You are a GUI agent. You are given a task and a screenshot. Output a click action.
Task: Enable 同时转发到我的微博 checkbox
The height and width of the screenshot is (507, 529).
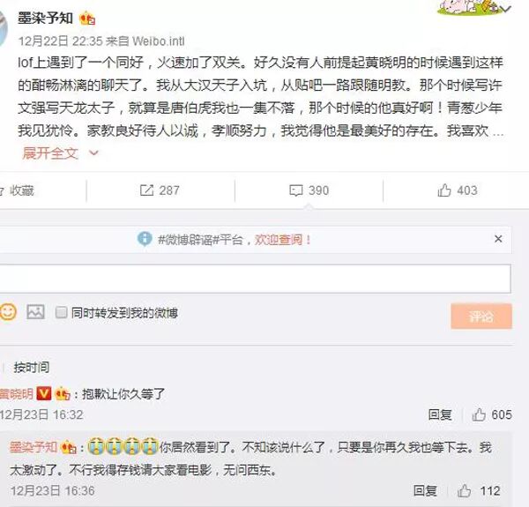click(61, 312)
